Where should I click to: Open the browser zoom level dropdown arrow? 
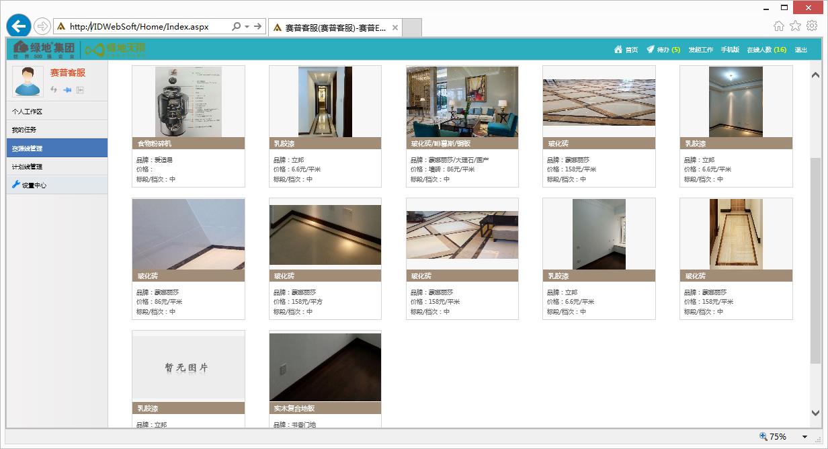coord(804,437)
